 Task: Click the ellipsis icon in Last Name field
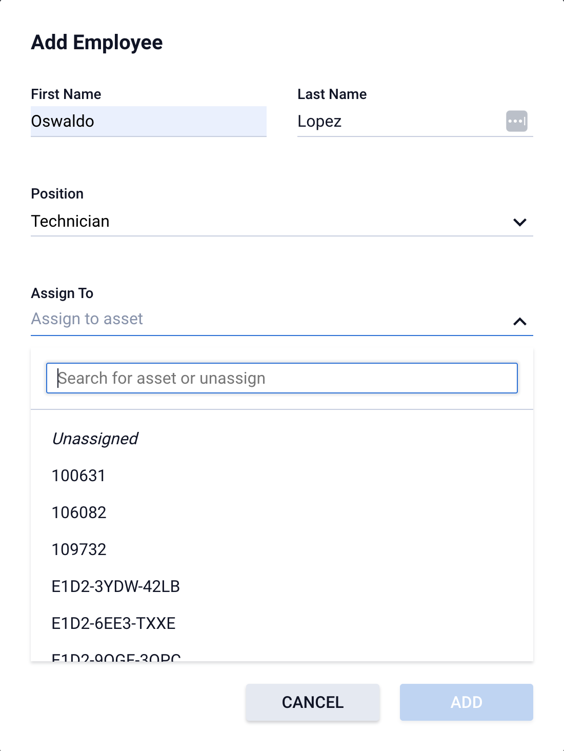pos(517,121)
